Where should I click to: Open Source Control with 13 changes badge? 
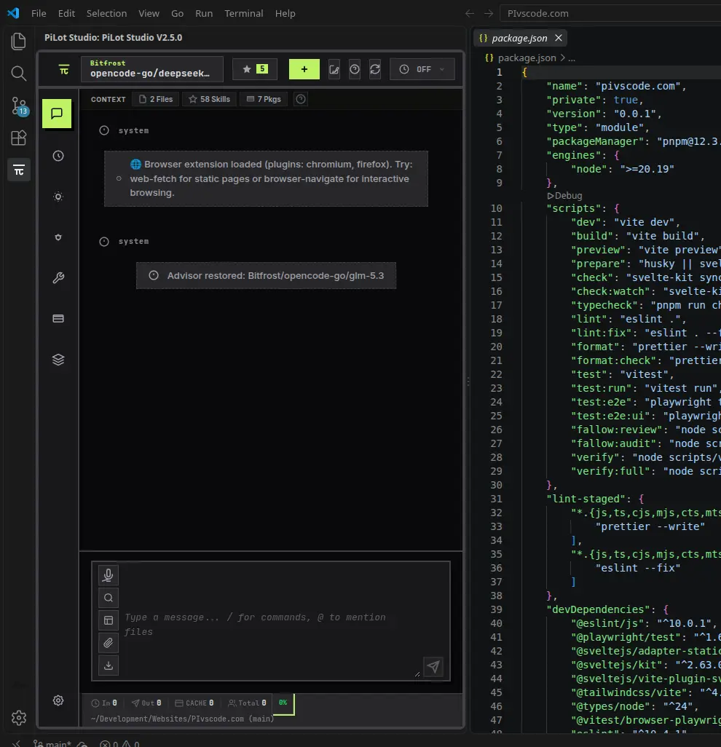pyautogui.click(x=19, y=106)
